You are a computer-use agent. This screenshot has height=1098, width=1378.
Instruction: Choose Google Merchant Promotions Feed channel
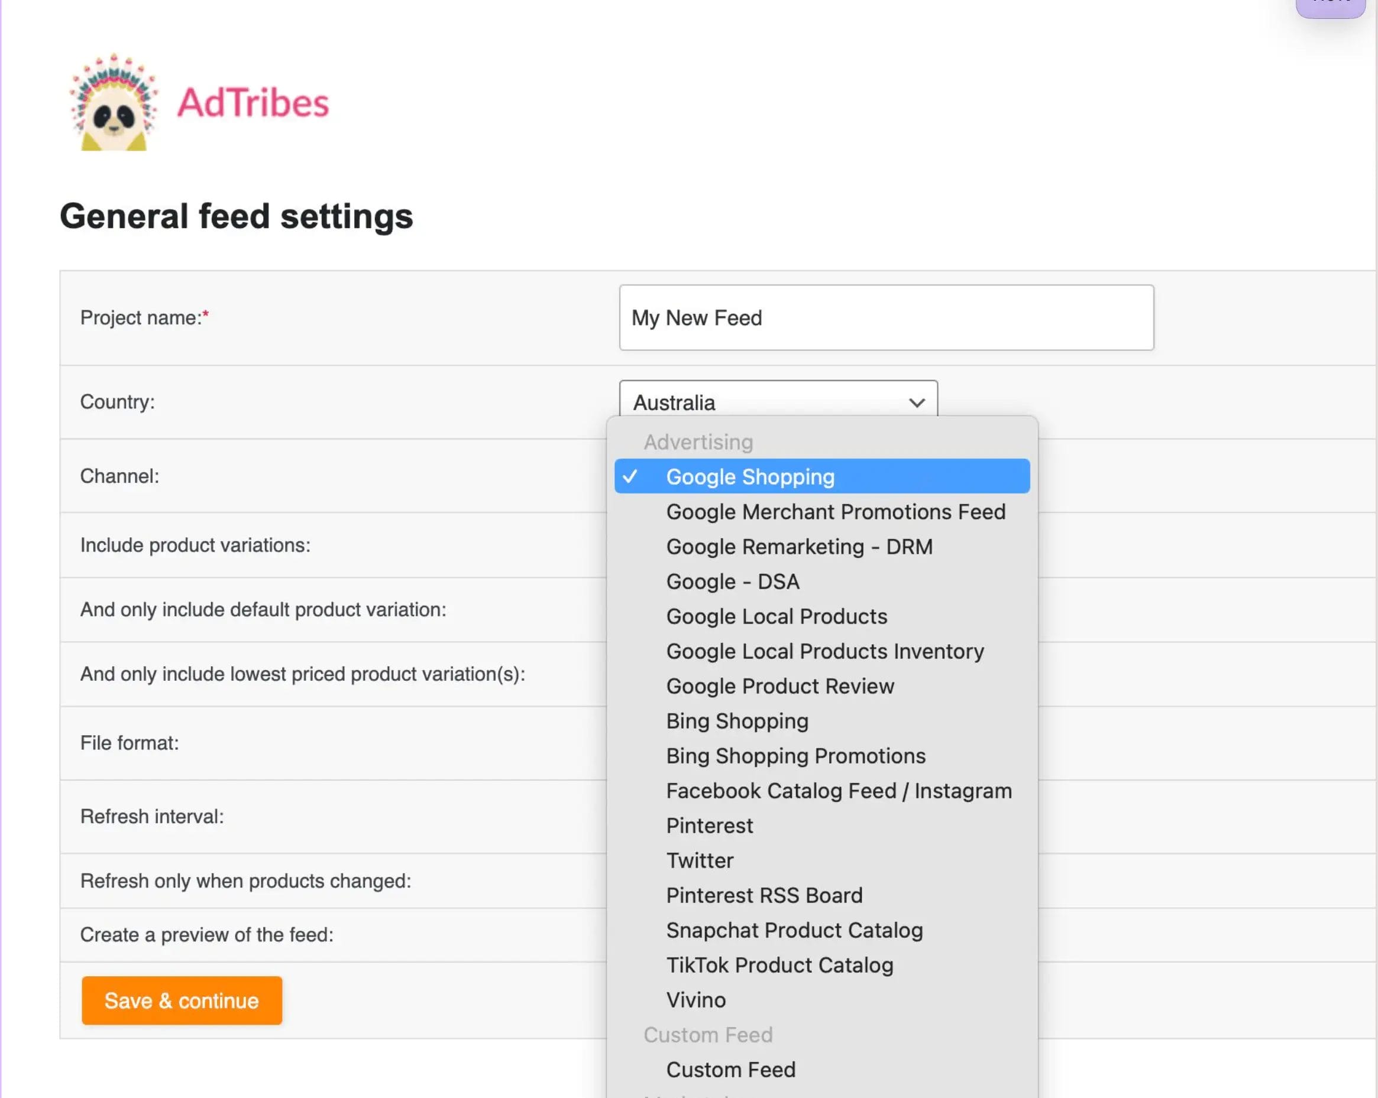(834, 511)
